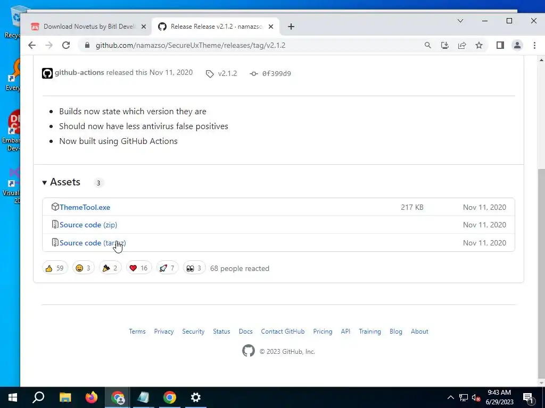Click thumbs up reaction with 59

click(x=55, y=268)
